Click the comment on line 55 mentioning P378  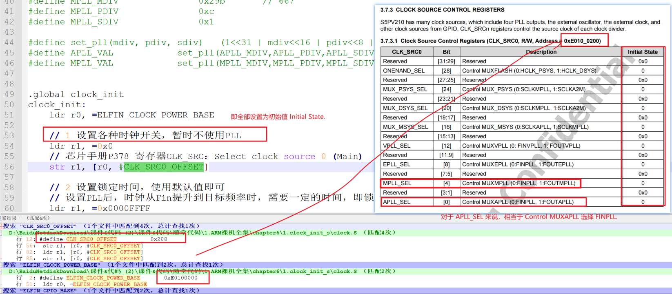(x=206, y=157)
